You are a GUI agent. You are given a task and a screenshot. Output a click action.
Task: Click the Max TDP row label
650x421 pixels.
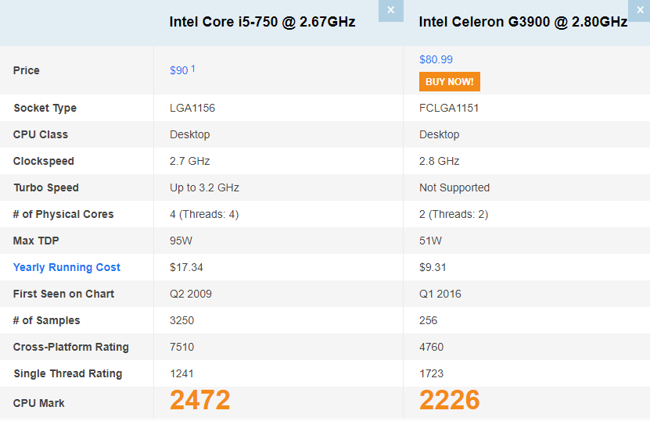click(36, 241)
